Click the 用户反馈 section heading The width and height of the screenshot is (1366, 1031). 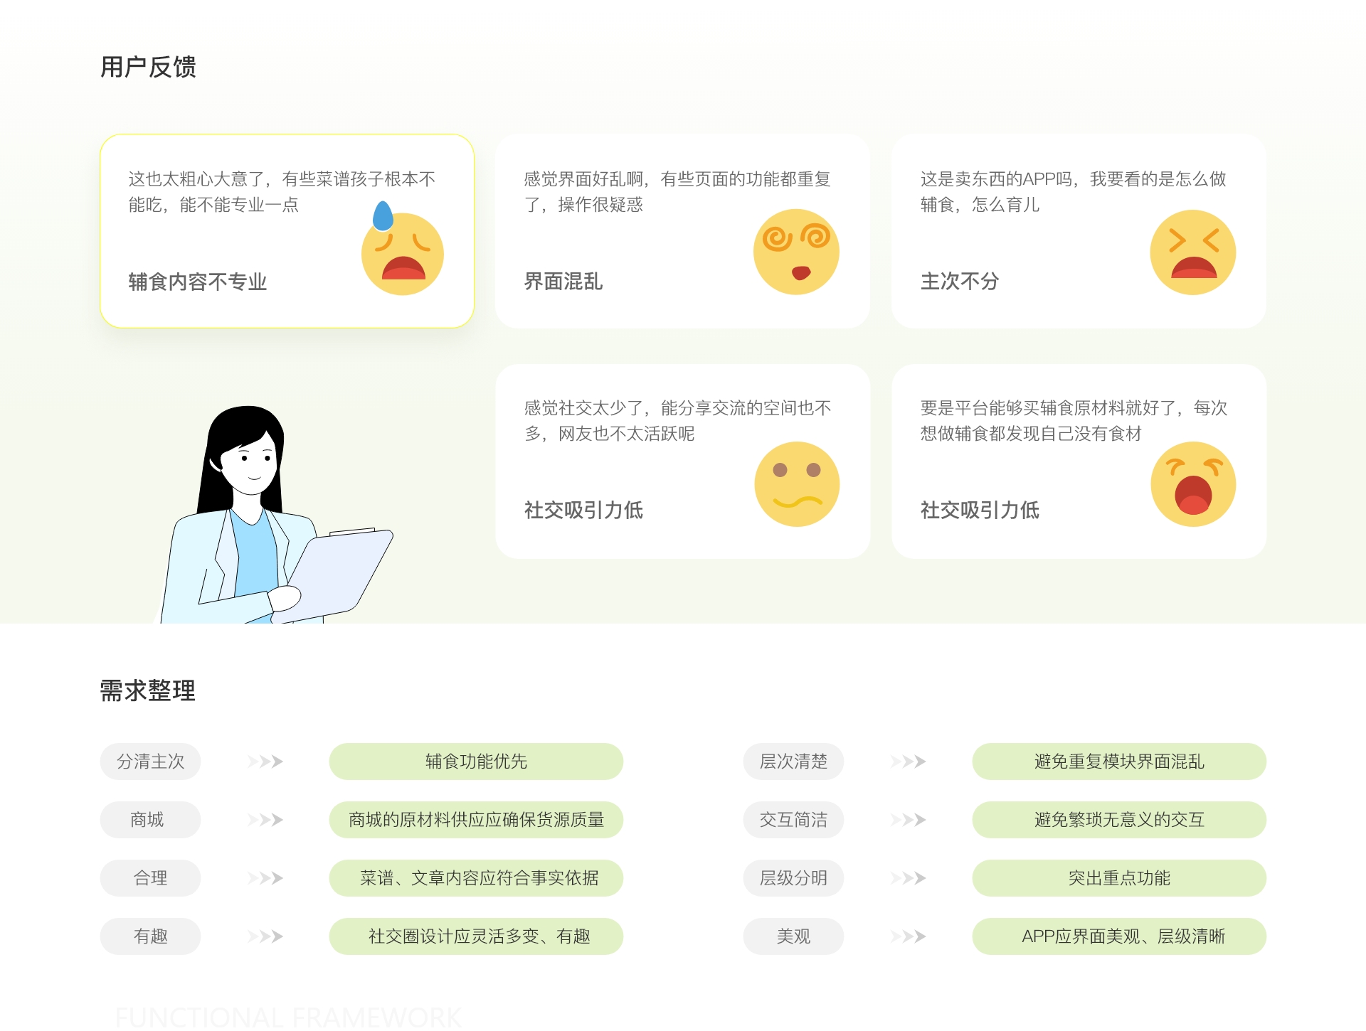[148, 67]
